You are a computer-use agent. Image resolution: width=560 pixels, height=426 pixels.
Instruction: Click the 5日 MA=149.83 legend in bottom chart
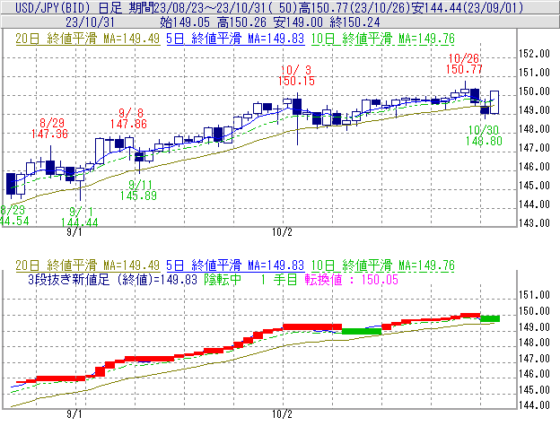[235, 265]
